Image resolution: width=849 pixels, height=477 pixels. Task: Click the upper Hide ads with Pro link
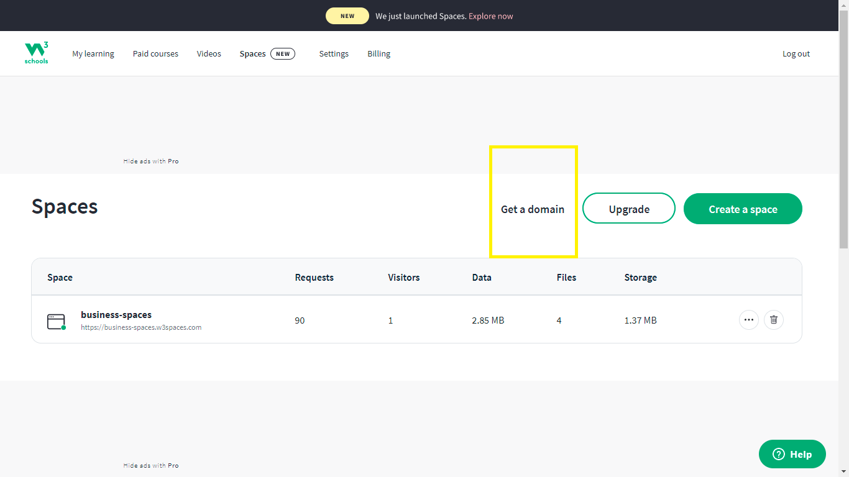[151, 161]
